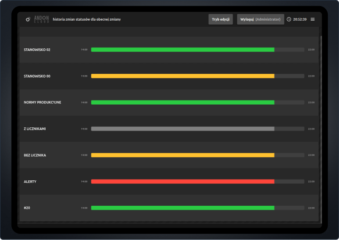This screenshot has width=339, height=240.
Task: Select the NORMY PRODUKCYJNE row label
Action: tap(42, 102)
